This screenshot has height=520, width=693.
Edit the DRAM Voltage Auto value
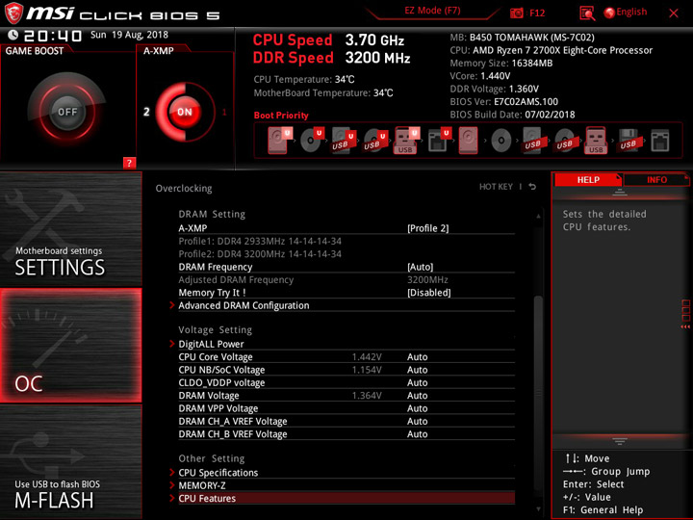(417, 396)
